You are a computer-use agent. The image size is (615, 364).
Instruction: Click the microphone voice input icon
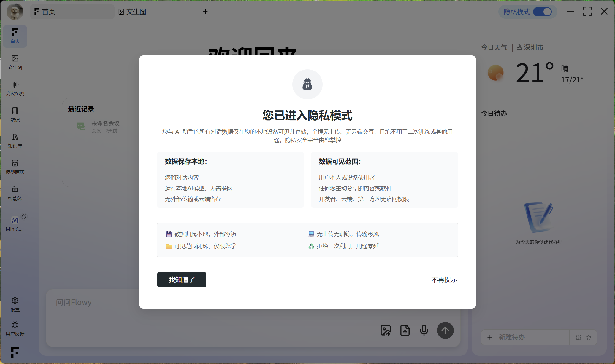pos(424,330)
